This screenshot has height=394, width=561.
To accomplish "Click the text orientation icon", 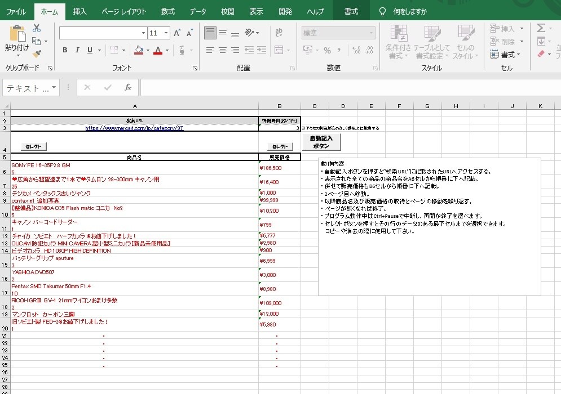I will [x=249, y=33].
